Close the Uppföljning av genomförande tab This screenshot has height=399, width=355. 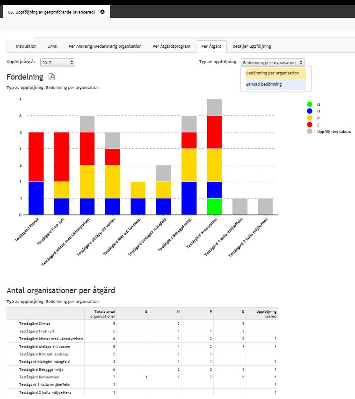pos(102,12)
